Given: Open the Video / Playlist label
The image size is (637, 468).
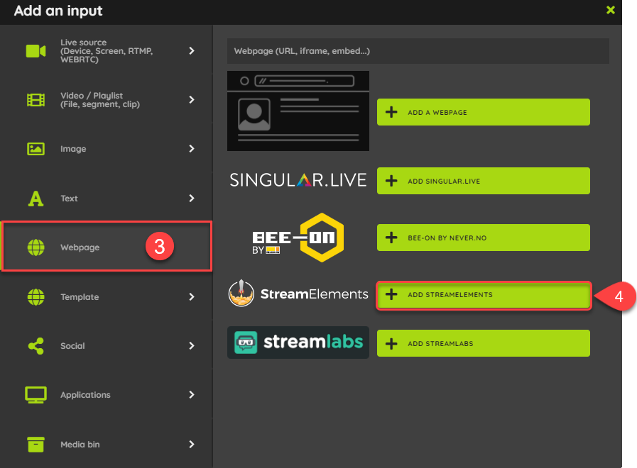Looking at the screenshot, I should (100, 100).
